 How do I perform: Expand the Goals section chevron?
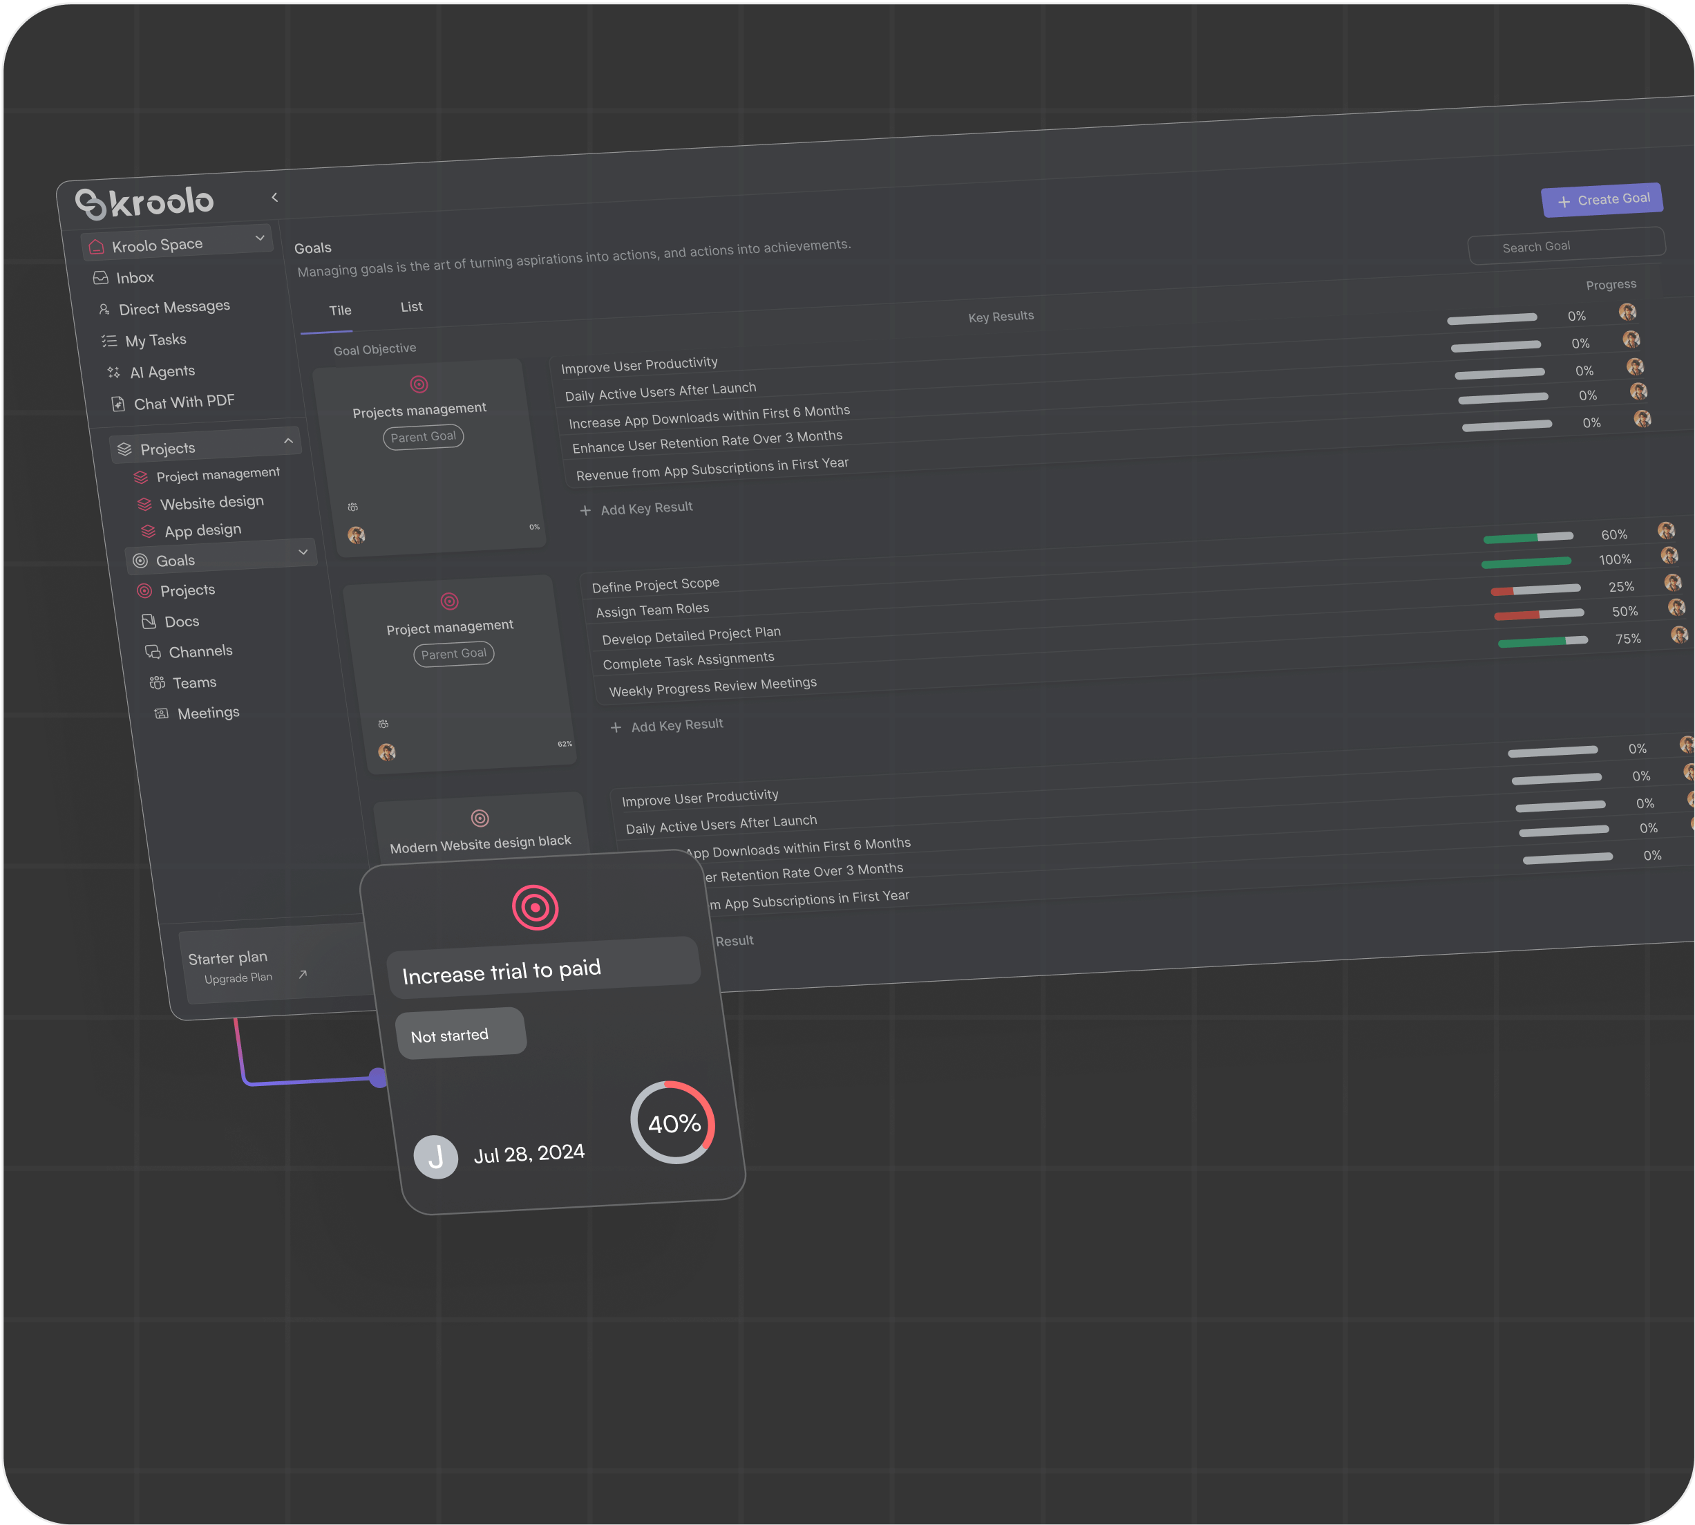point(303,552)
